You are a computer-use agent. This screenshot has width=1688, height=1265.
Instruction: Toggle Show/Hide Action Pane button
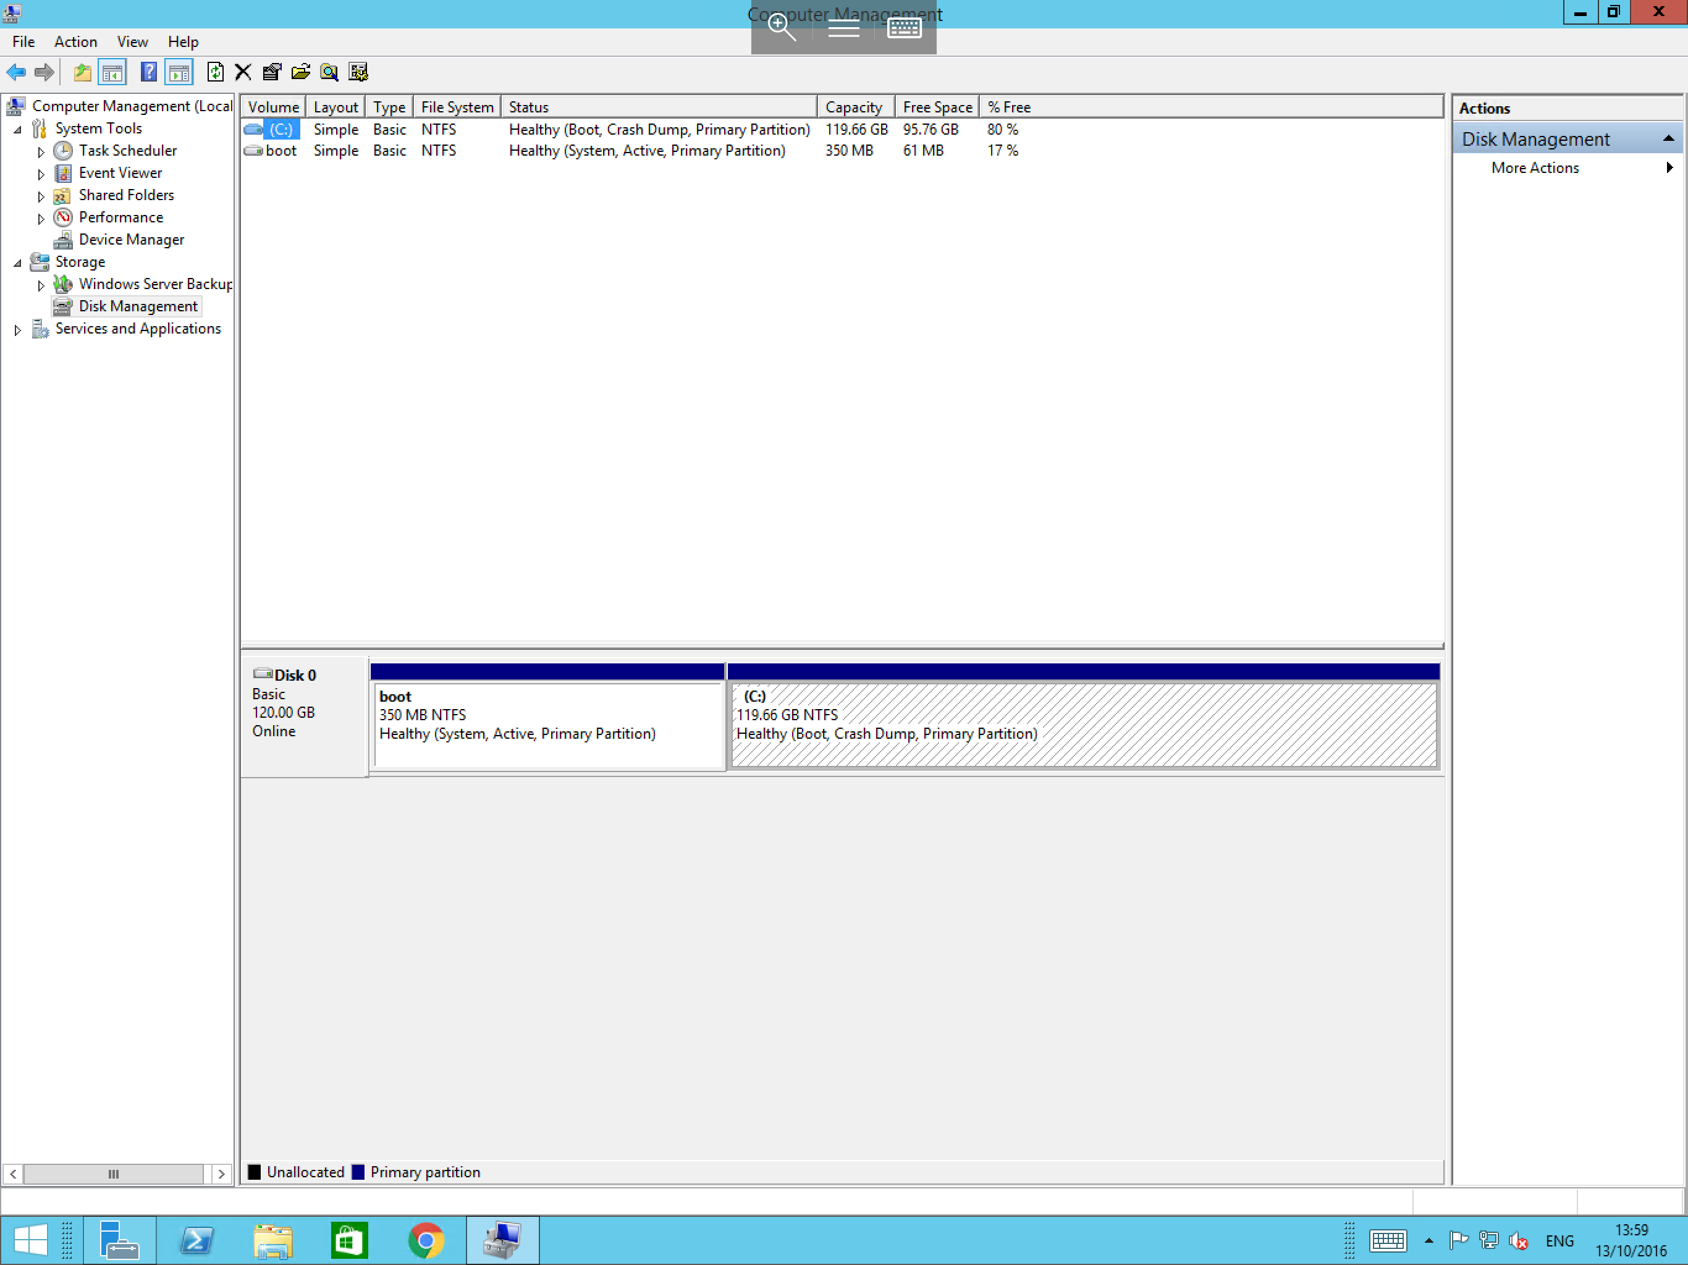coord(179,72)
